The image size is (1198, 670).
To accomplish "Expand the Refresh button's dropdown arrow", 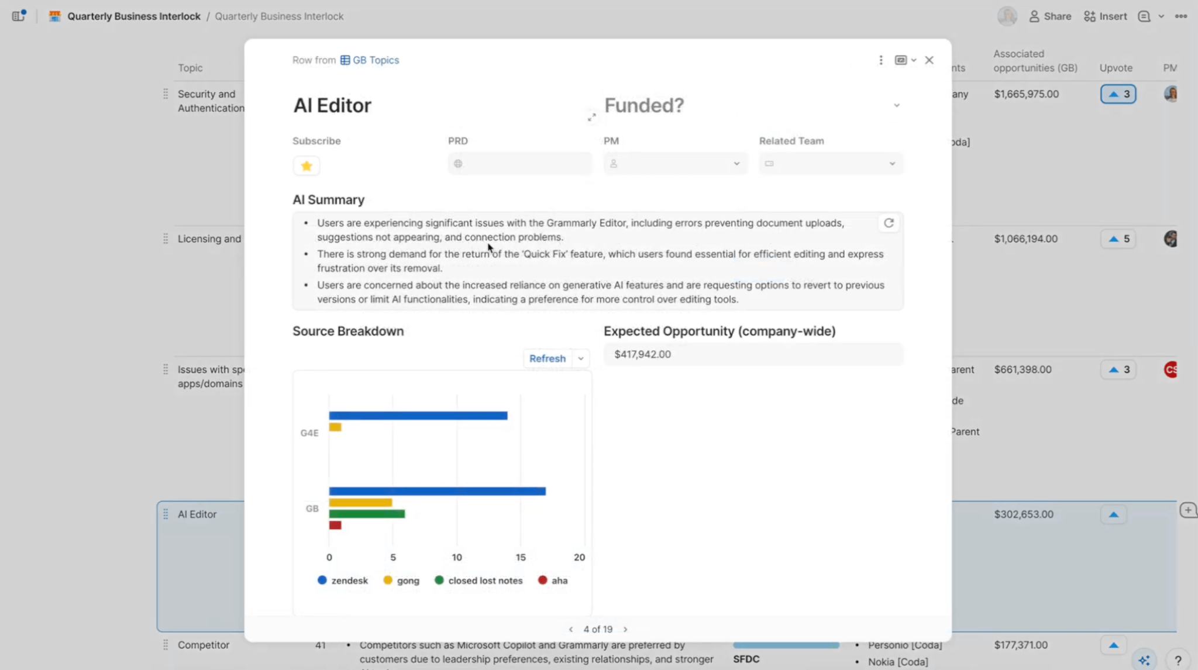I will click(x=581, y=358).
